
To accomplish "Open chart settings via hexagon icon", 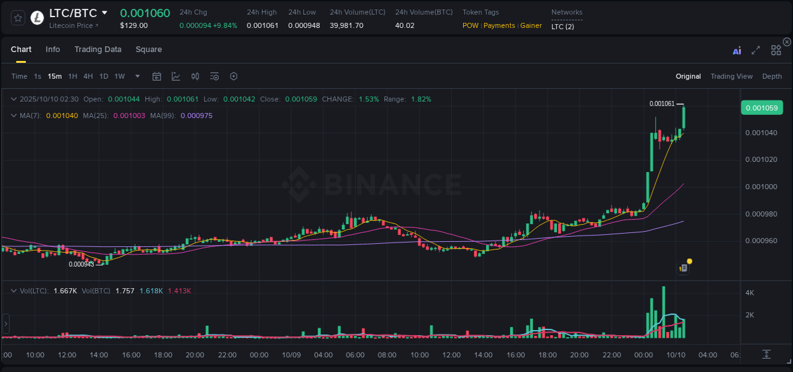I will click(x=233, y=76).
